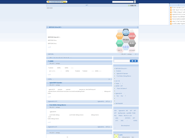Select GenRad 228x tag in tag cloud
Screen dimensions: 185x138
click(x=122, y=113)
